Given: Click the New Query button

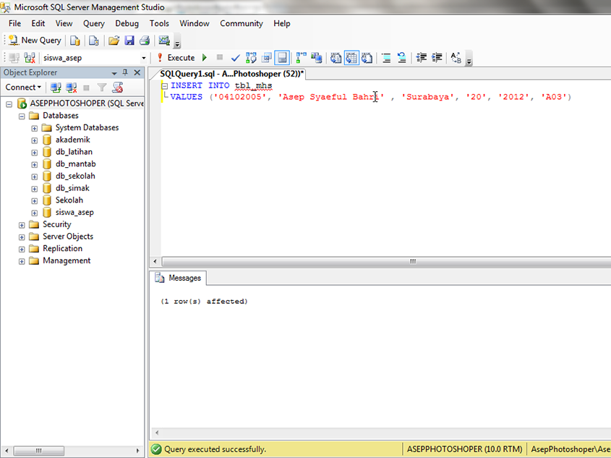Looking at the screenshot, I should click(x=35, y=40).
